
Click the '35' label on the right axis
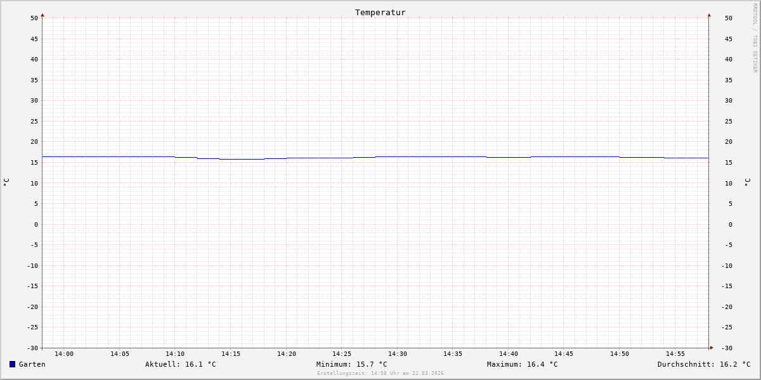(x=729, y=80)
